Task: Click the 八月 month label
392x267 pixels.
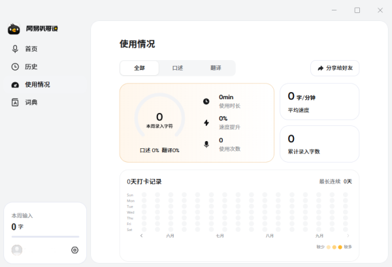Action: (x=269, y=236)
